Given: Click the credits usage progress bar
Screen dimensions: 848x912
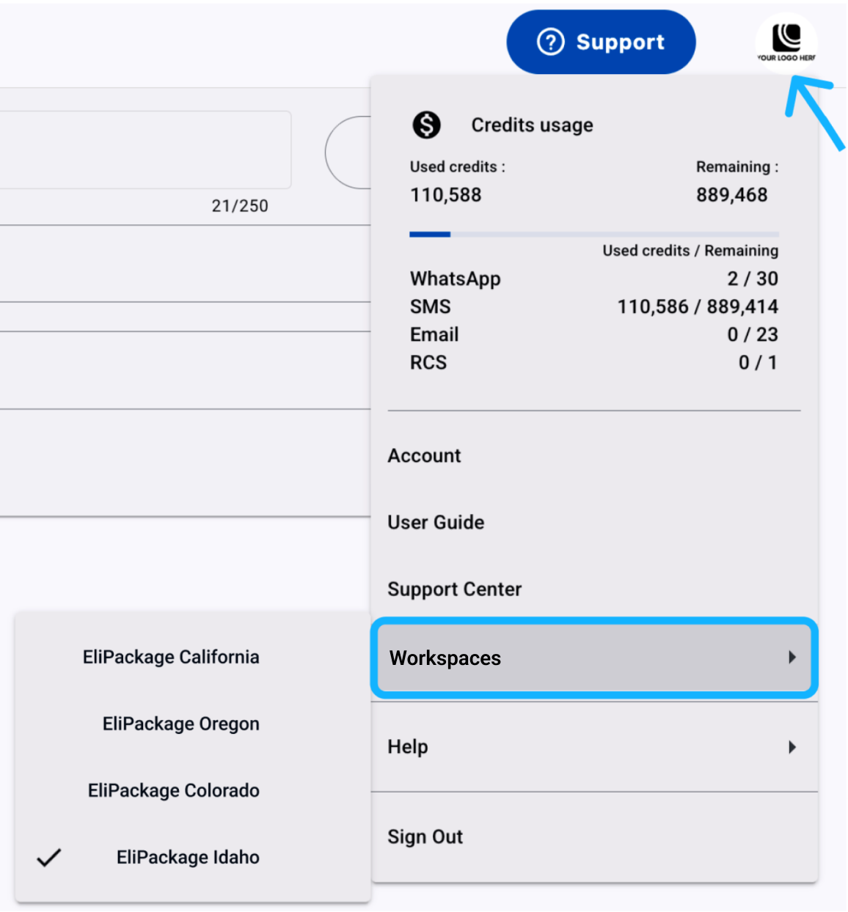Looking at the screenshot, I should tap(594, 235).
